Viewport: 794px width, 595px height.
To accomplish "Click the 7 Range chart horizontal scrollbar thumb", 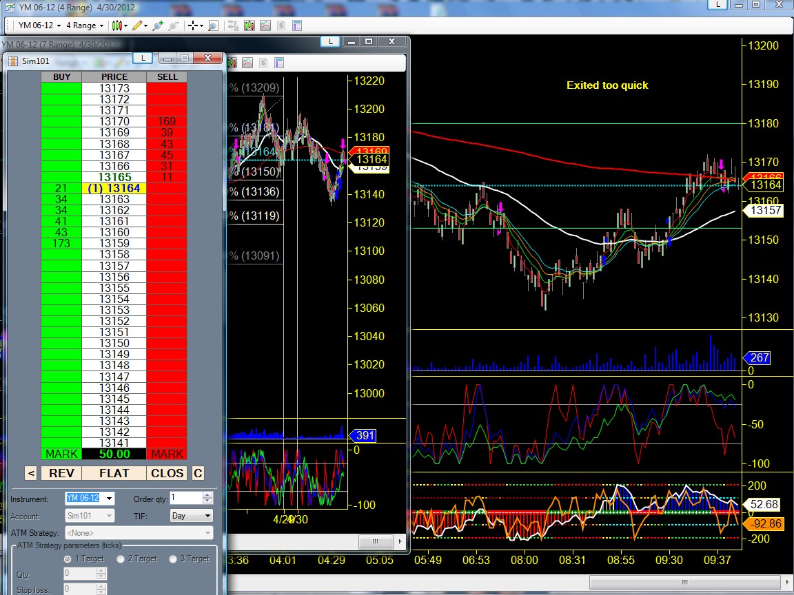I will (x=375, y=541).
